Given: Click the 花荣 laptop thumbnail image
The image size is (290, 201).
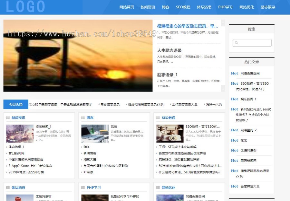Looking at the screenshot, I should (x=95, y=134).
